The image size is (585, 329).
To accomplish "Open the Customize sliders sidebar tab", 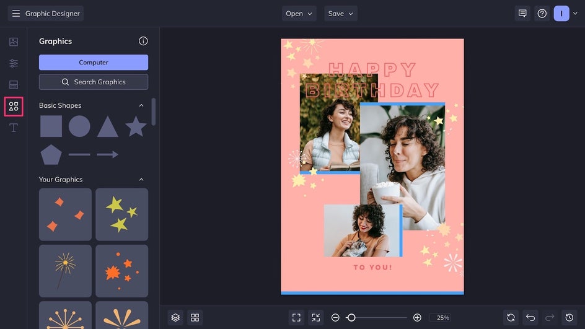I will click(14, 63).
